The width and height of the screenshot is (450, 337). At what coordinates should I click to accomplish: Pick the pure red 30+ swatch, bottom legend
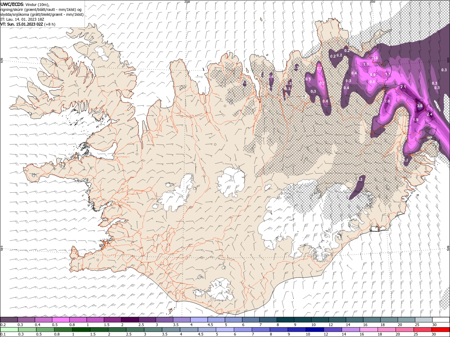tap(441, 329)
